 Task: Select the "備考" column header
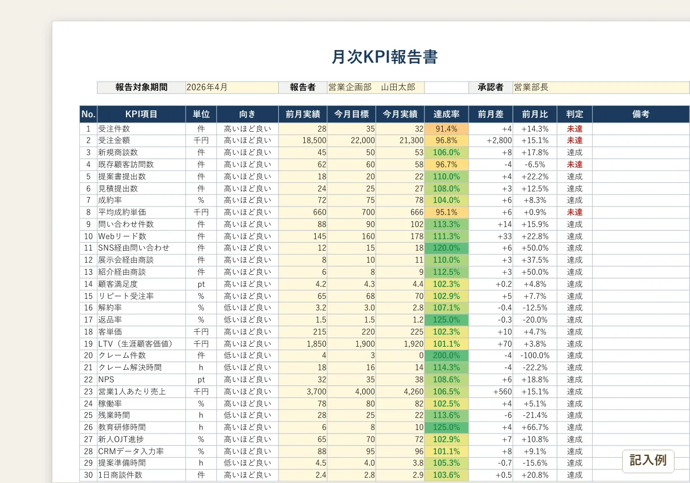(x=641, y=114)
